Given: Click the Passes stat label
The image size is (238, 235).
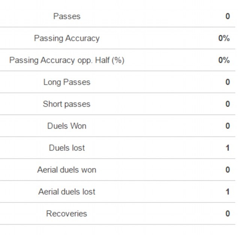Looking at the screenshot, I should click(67, 16).
